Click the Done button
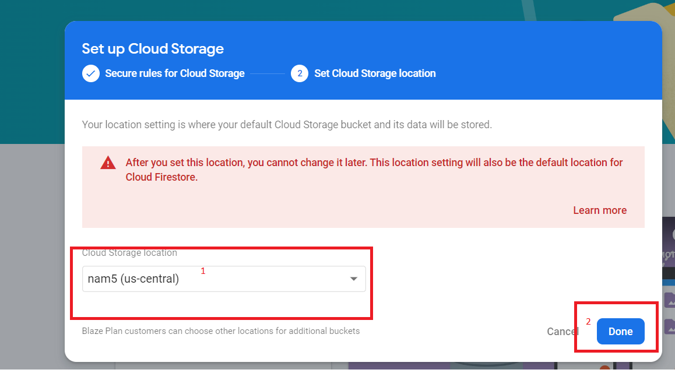Image resolution: width=675 pixels, height=380 pixels. coord(620,331)
